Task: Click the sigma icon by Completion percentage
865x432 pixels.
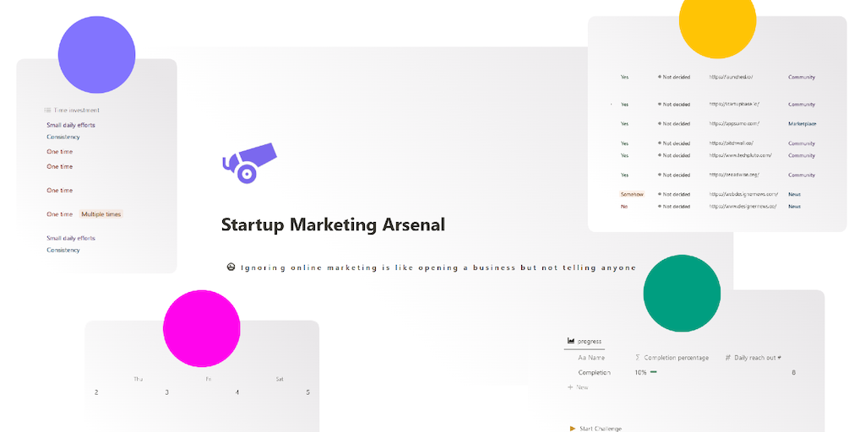Action: coord(638,358)
